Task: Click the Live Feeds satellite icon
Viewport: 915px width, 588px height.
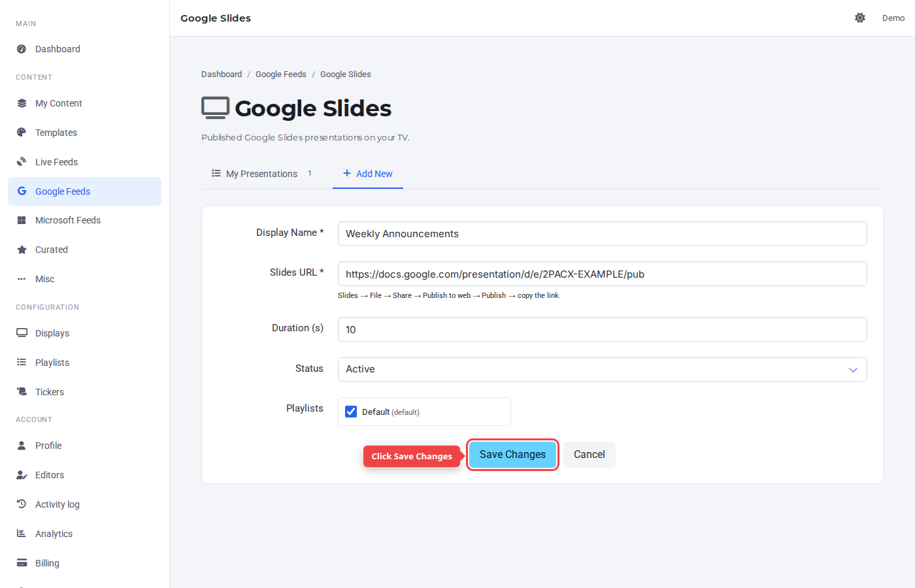Action: click(22, 162)
